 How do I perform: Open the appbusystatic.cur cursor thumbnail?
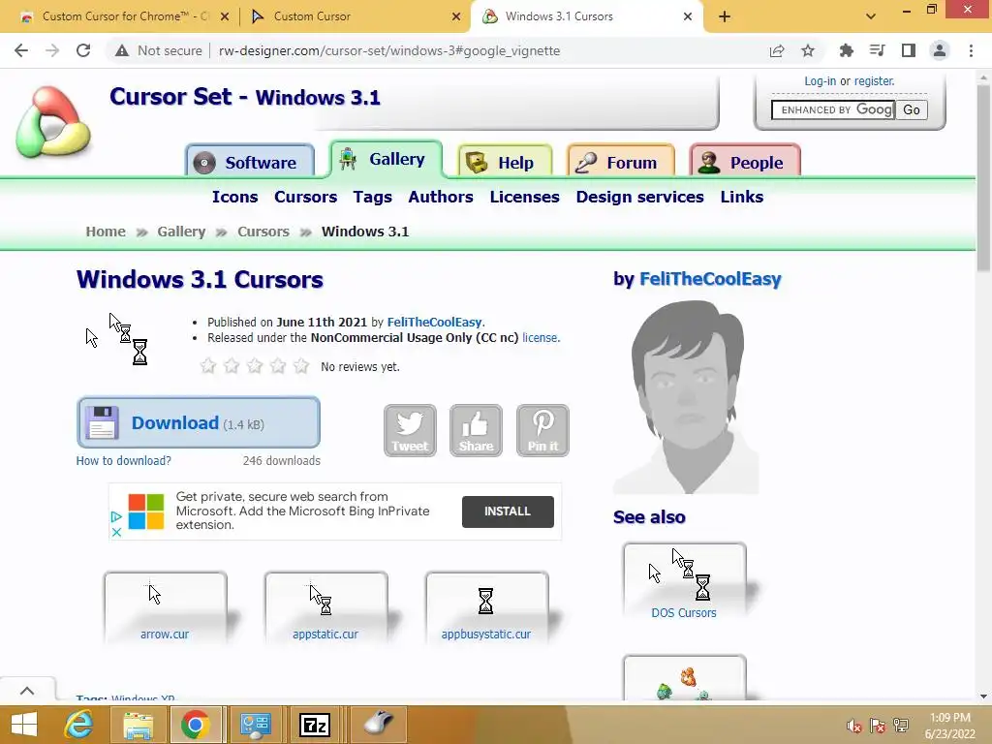point(486,608)
